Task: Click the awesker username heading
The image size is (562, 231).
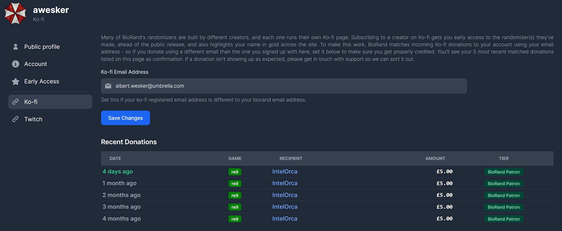Action: point(51,10)
